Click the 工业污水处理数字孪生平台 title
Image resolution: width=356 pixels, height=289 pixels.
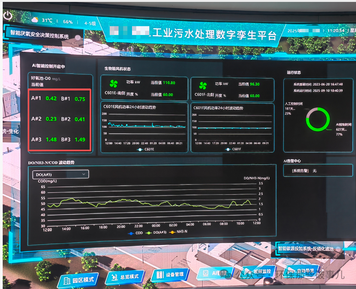[x=214, y=35]
